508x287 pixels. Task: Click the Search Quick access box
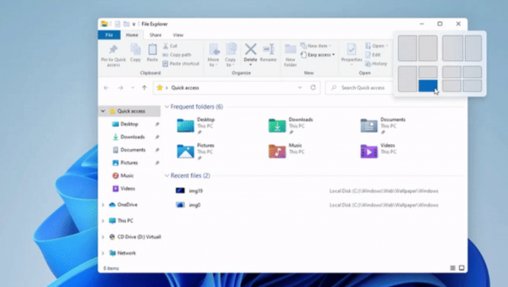[x=360, y=88]
